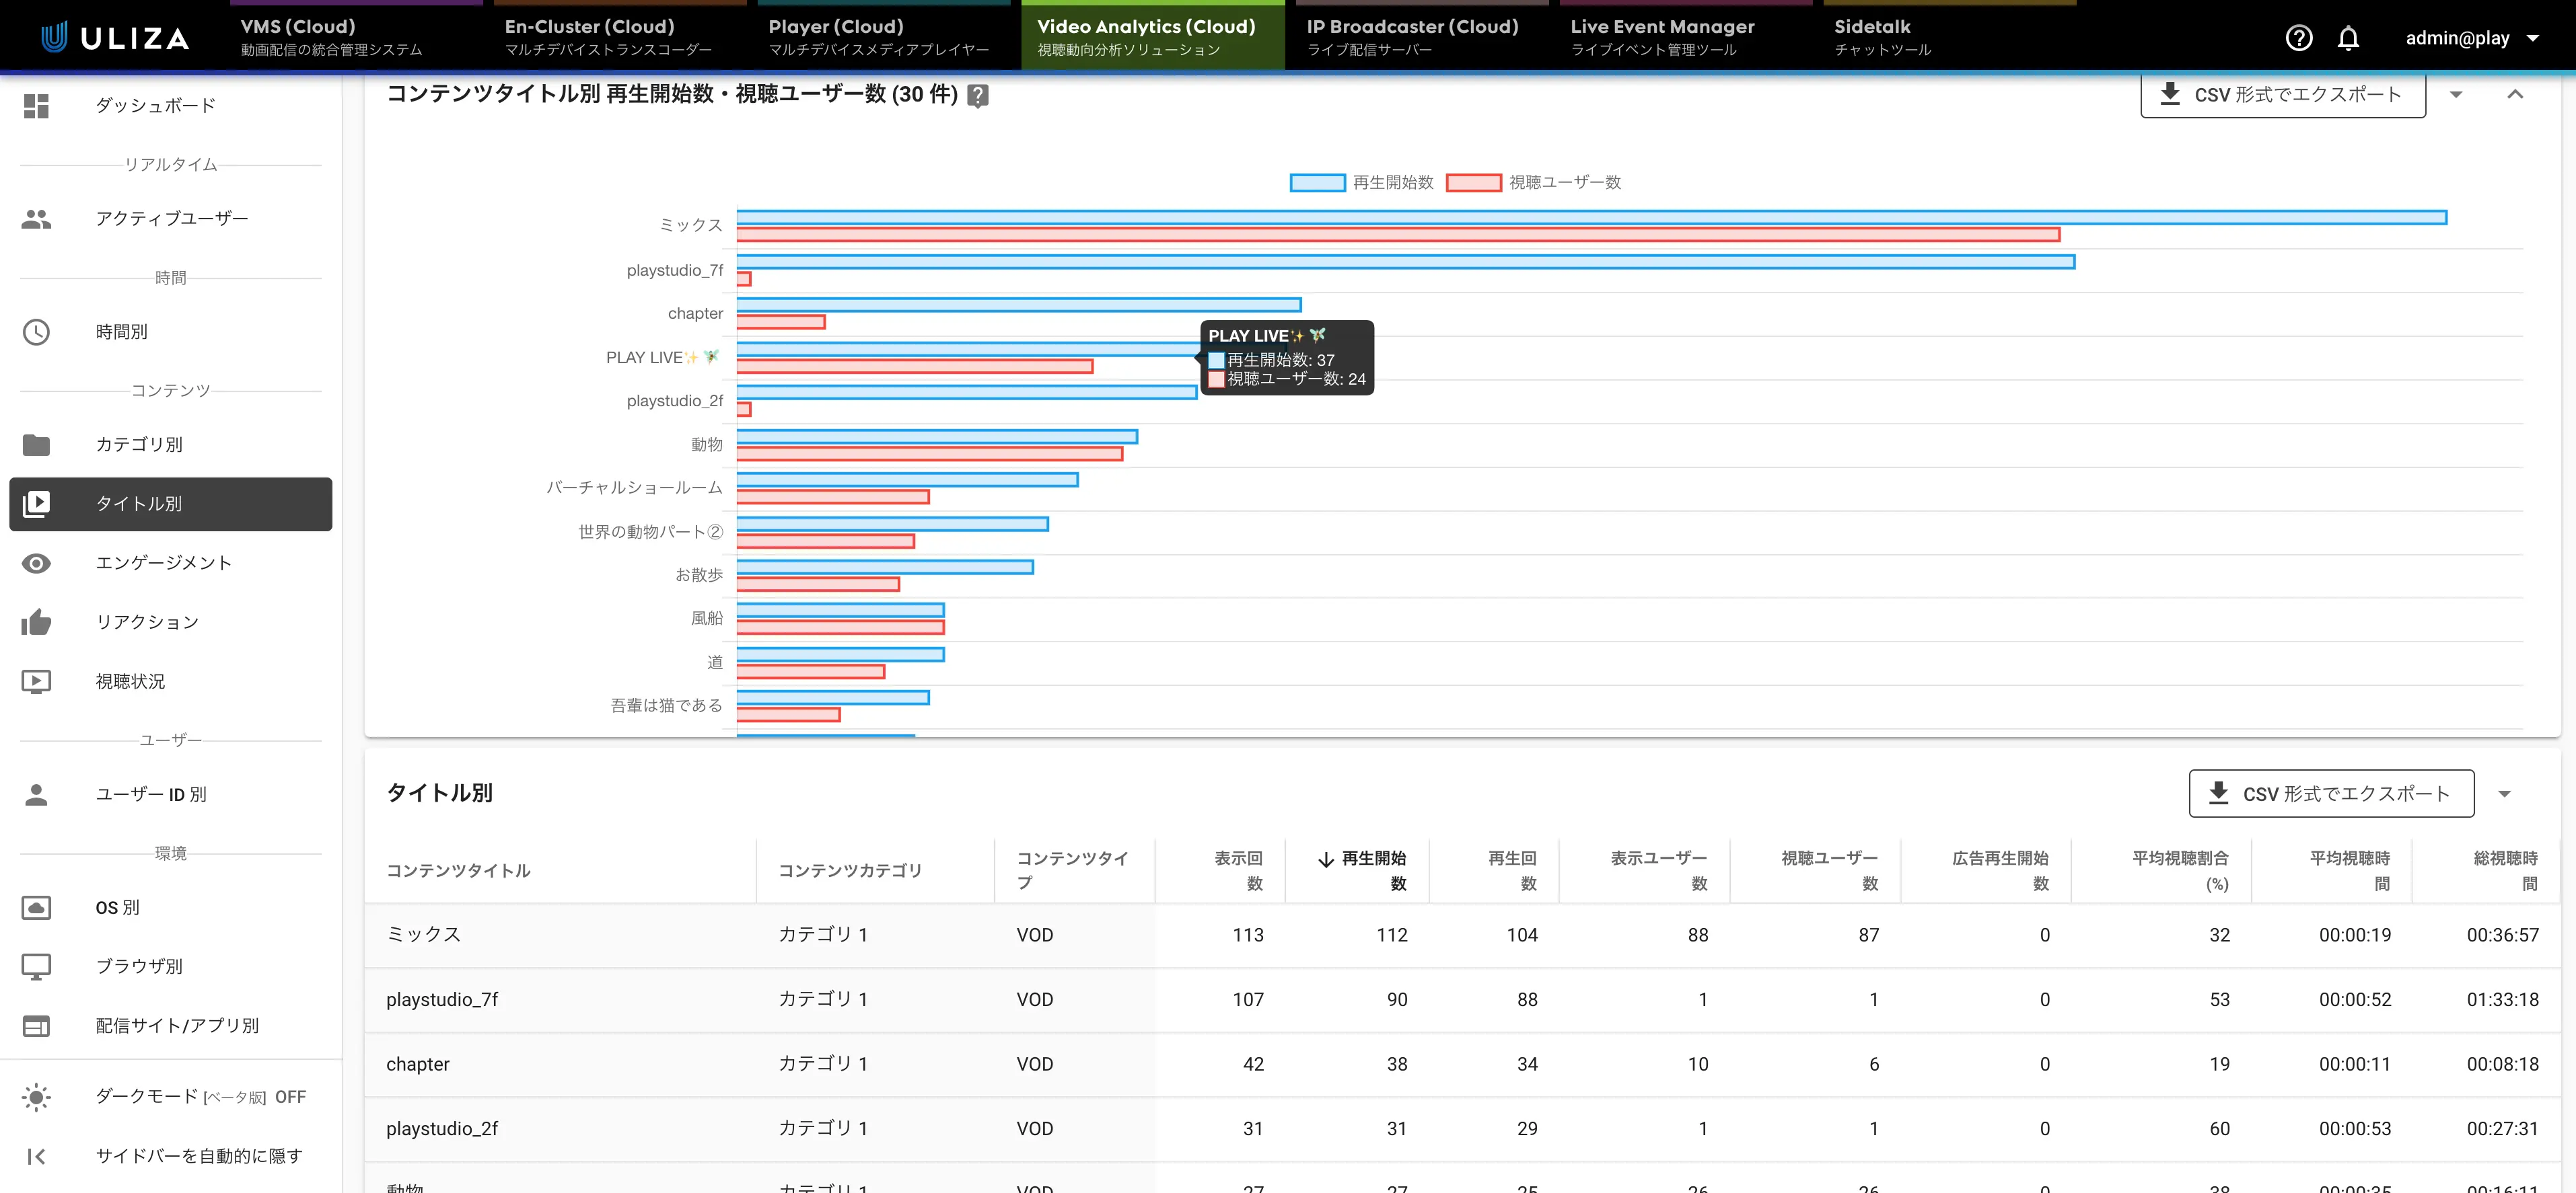Click the monitor icon for ブラウザ別
Viewport: 2576px width, 1193px height.
[x=36, y=966]
